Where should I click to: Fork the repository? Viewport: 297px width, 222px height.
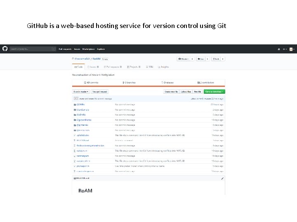tap(216, 59)
